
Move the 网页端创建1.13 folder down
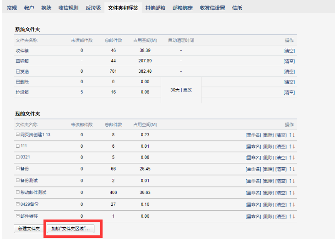point(294,134)
